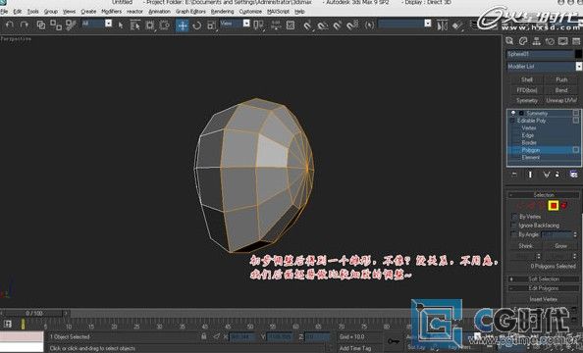This screenshot has height=353, width=583.
Task: Click the Redo arrow in the toolbar
Action: point(25,25)
